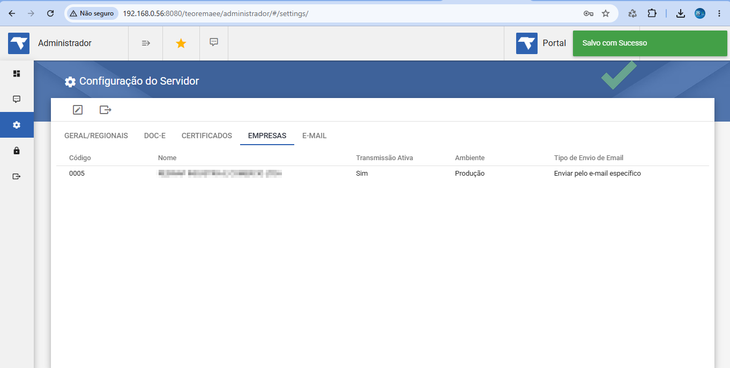Click 'Enviar pelo e-mail específico' cell
Image resolution: width=730 pixels, height=368 pixels.
[598, 174]
